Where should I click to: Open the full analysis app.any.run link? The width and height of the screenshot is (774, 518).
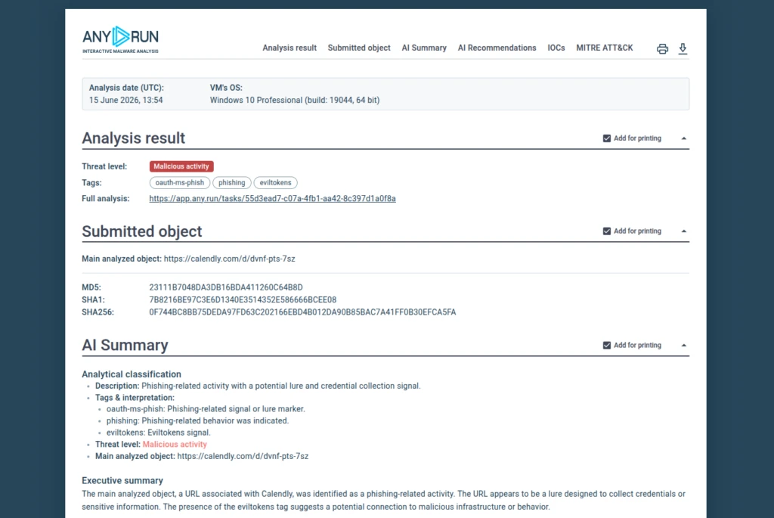(x=272, y=199)
